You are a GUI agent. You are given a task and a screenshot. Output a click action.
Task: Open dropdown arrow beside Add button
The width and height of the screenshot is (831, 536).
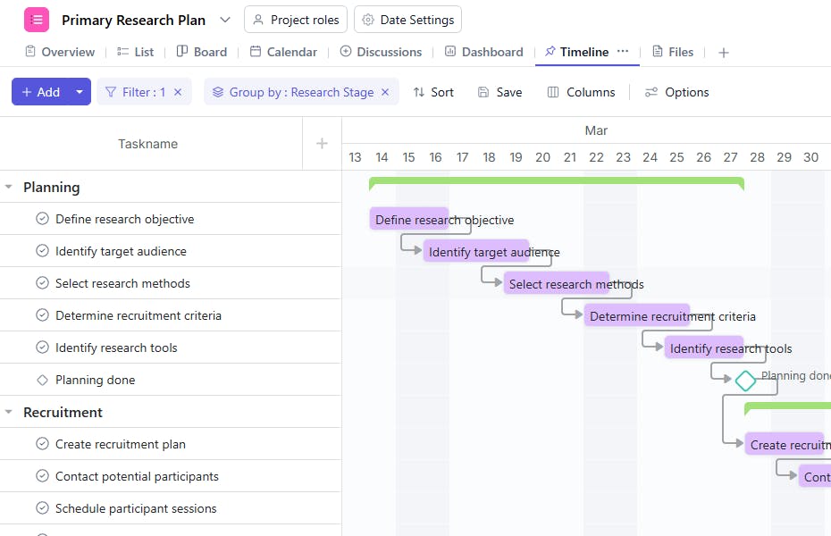point(80,92)
